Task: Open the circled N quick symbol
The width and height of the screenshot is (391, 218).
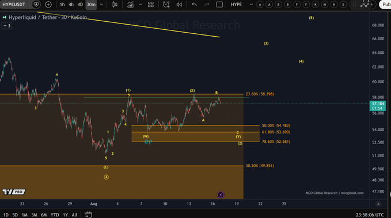Action: click(x=334, y=5)
